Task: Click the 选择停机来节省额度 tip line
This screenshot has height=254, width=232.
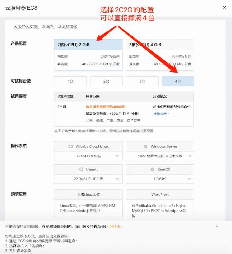Action: click(25, 246)
